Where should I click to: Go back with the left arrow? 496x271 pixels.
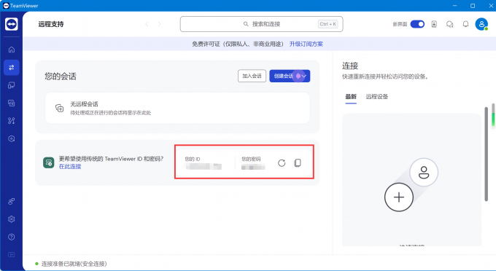point(147,24)
